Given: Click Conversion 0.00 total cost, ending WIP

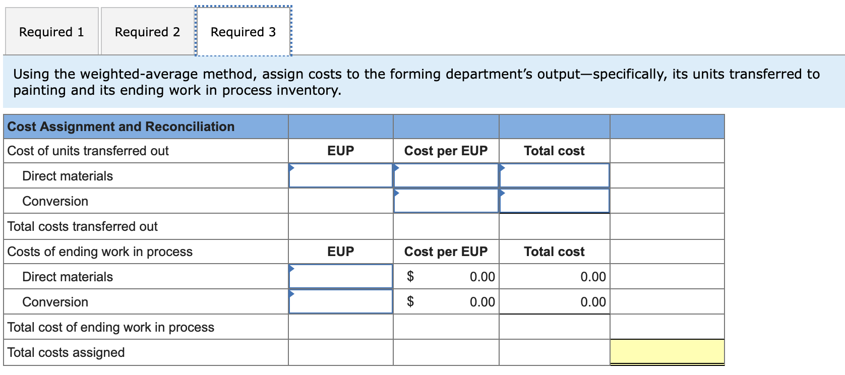Looking at the screenshot, I should coord(555,301).
